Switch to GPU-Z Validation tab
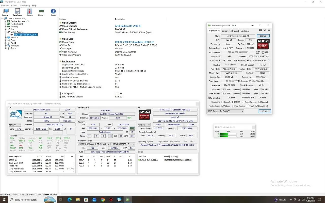The image size is (325, 203). coord(245,31)
